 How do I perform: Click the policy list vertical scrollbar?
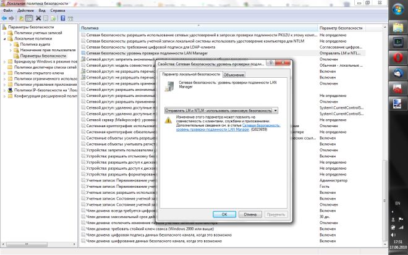[385, 200]
